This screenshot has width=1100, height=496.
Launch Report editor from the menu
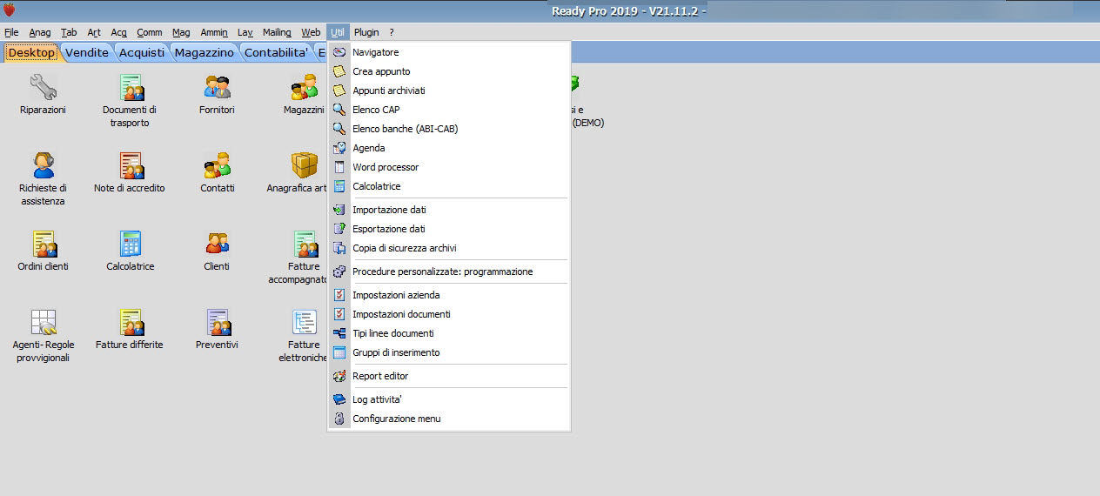pos(449,376)
